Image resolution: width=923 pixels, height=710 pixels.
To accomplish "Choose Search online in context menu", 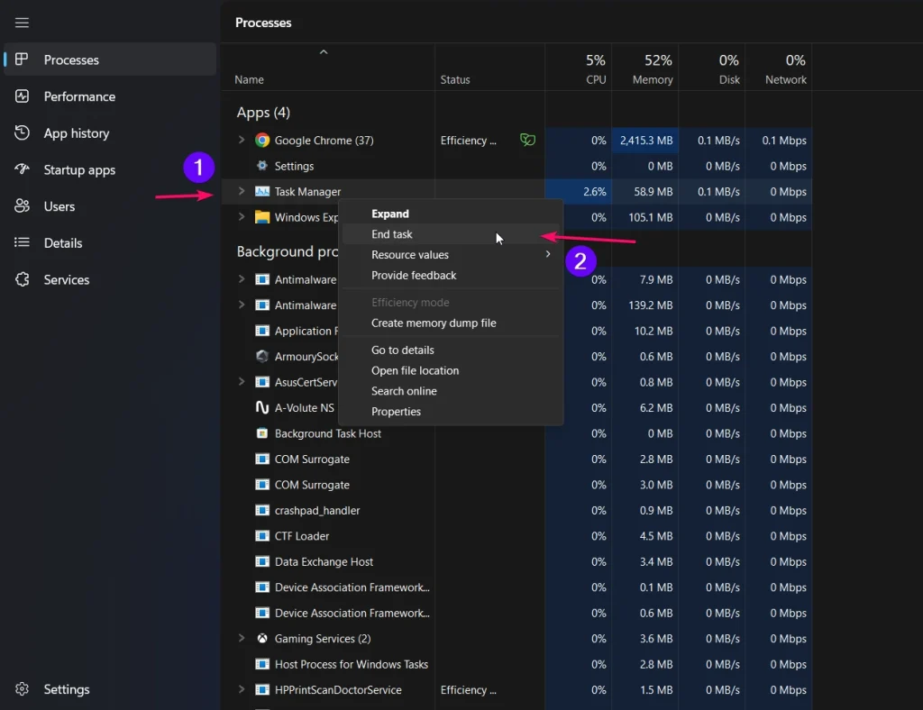I will click(451, 391).
